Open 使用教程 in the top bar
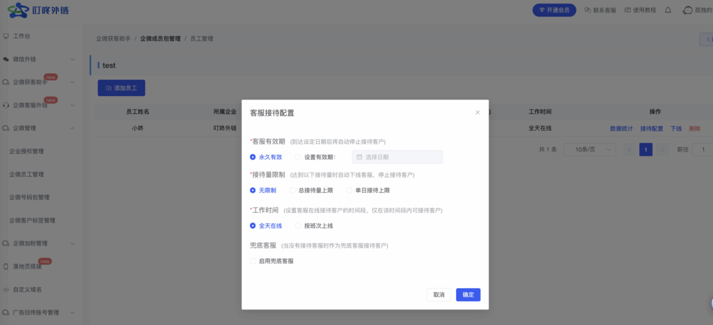713x325 pixels. [639, 10]
